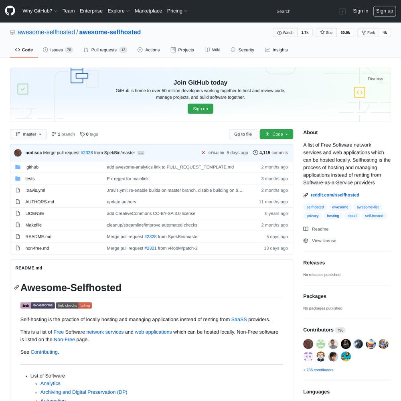The image size is (401, 401).
Task: Open the Pull requests tab
Action: [105, 50]
